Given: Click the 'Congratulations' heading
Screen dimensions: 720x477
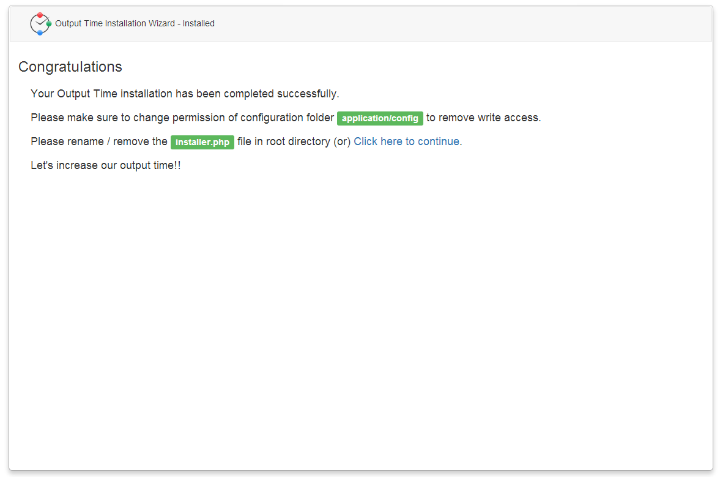Looking at the screenshot, I should pos(70,67).
